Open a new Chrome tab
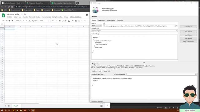This screenshot has height=112, width=200. click(77, 3)
